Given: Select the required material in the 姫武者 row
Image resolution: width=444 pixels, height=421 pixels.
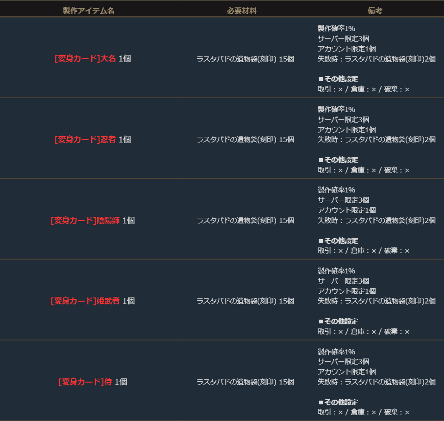Looking at the screenshot, I should point(245,301).
